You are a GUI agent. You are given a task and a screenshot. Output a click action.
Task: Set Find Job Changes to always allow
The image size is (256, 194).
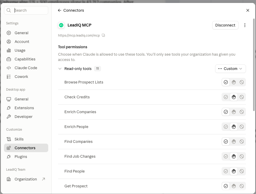(x=226, y=156)
